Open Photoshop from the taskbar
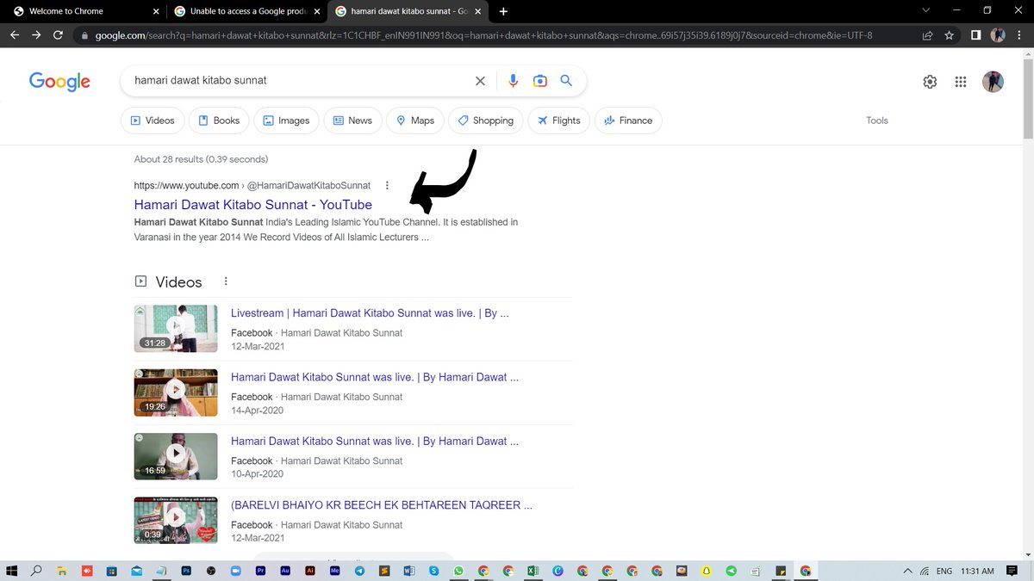The height and width of the screenshot is (581, 1034). [186, 570]
